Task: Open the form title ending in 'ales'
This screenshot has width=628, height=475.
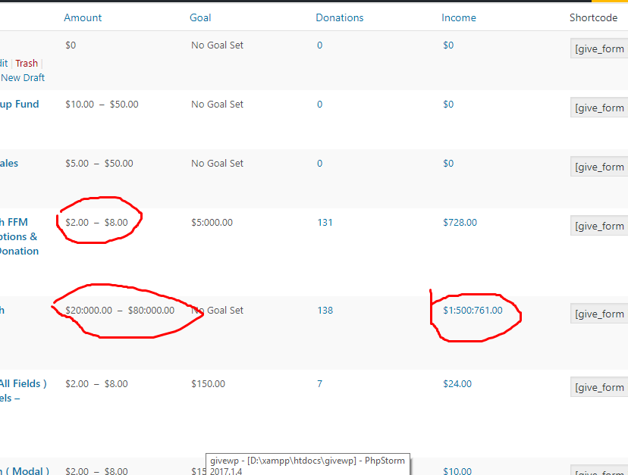Action: [x=9, y=164]
